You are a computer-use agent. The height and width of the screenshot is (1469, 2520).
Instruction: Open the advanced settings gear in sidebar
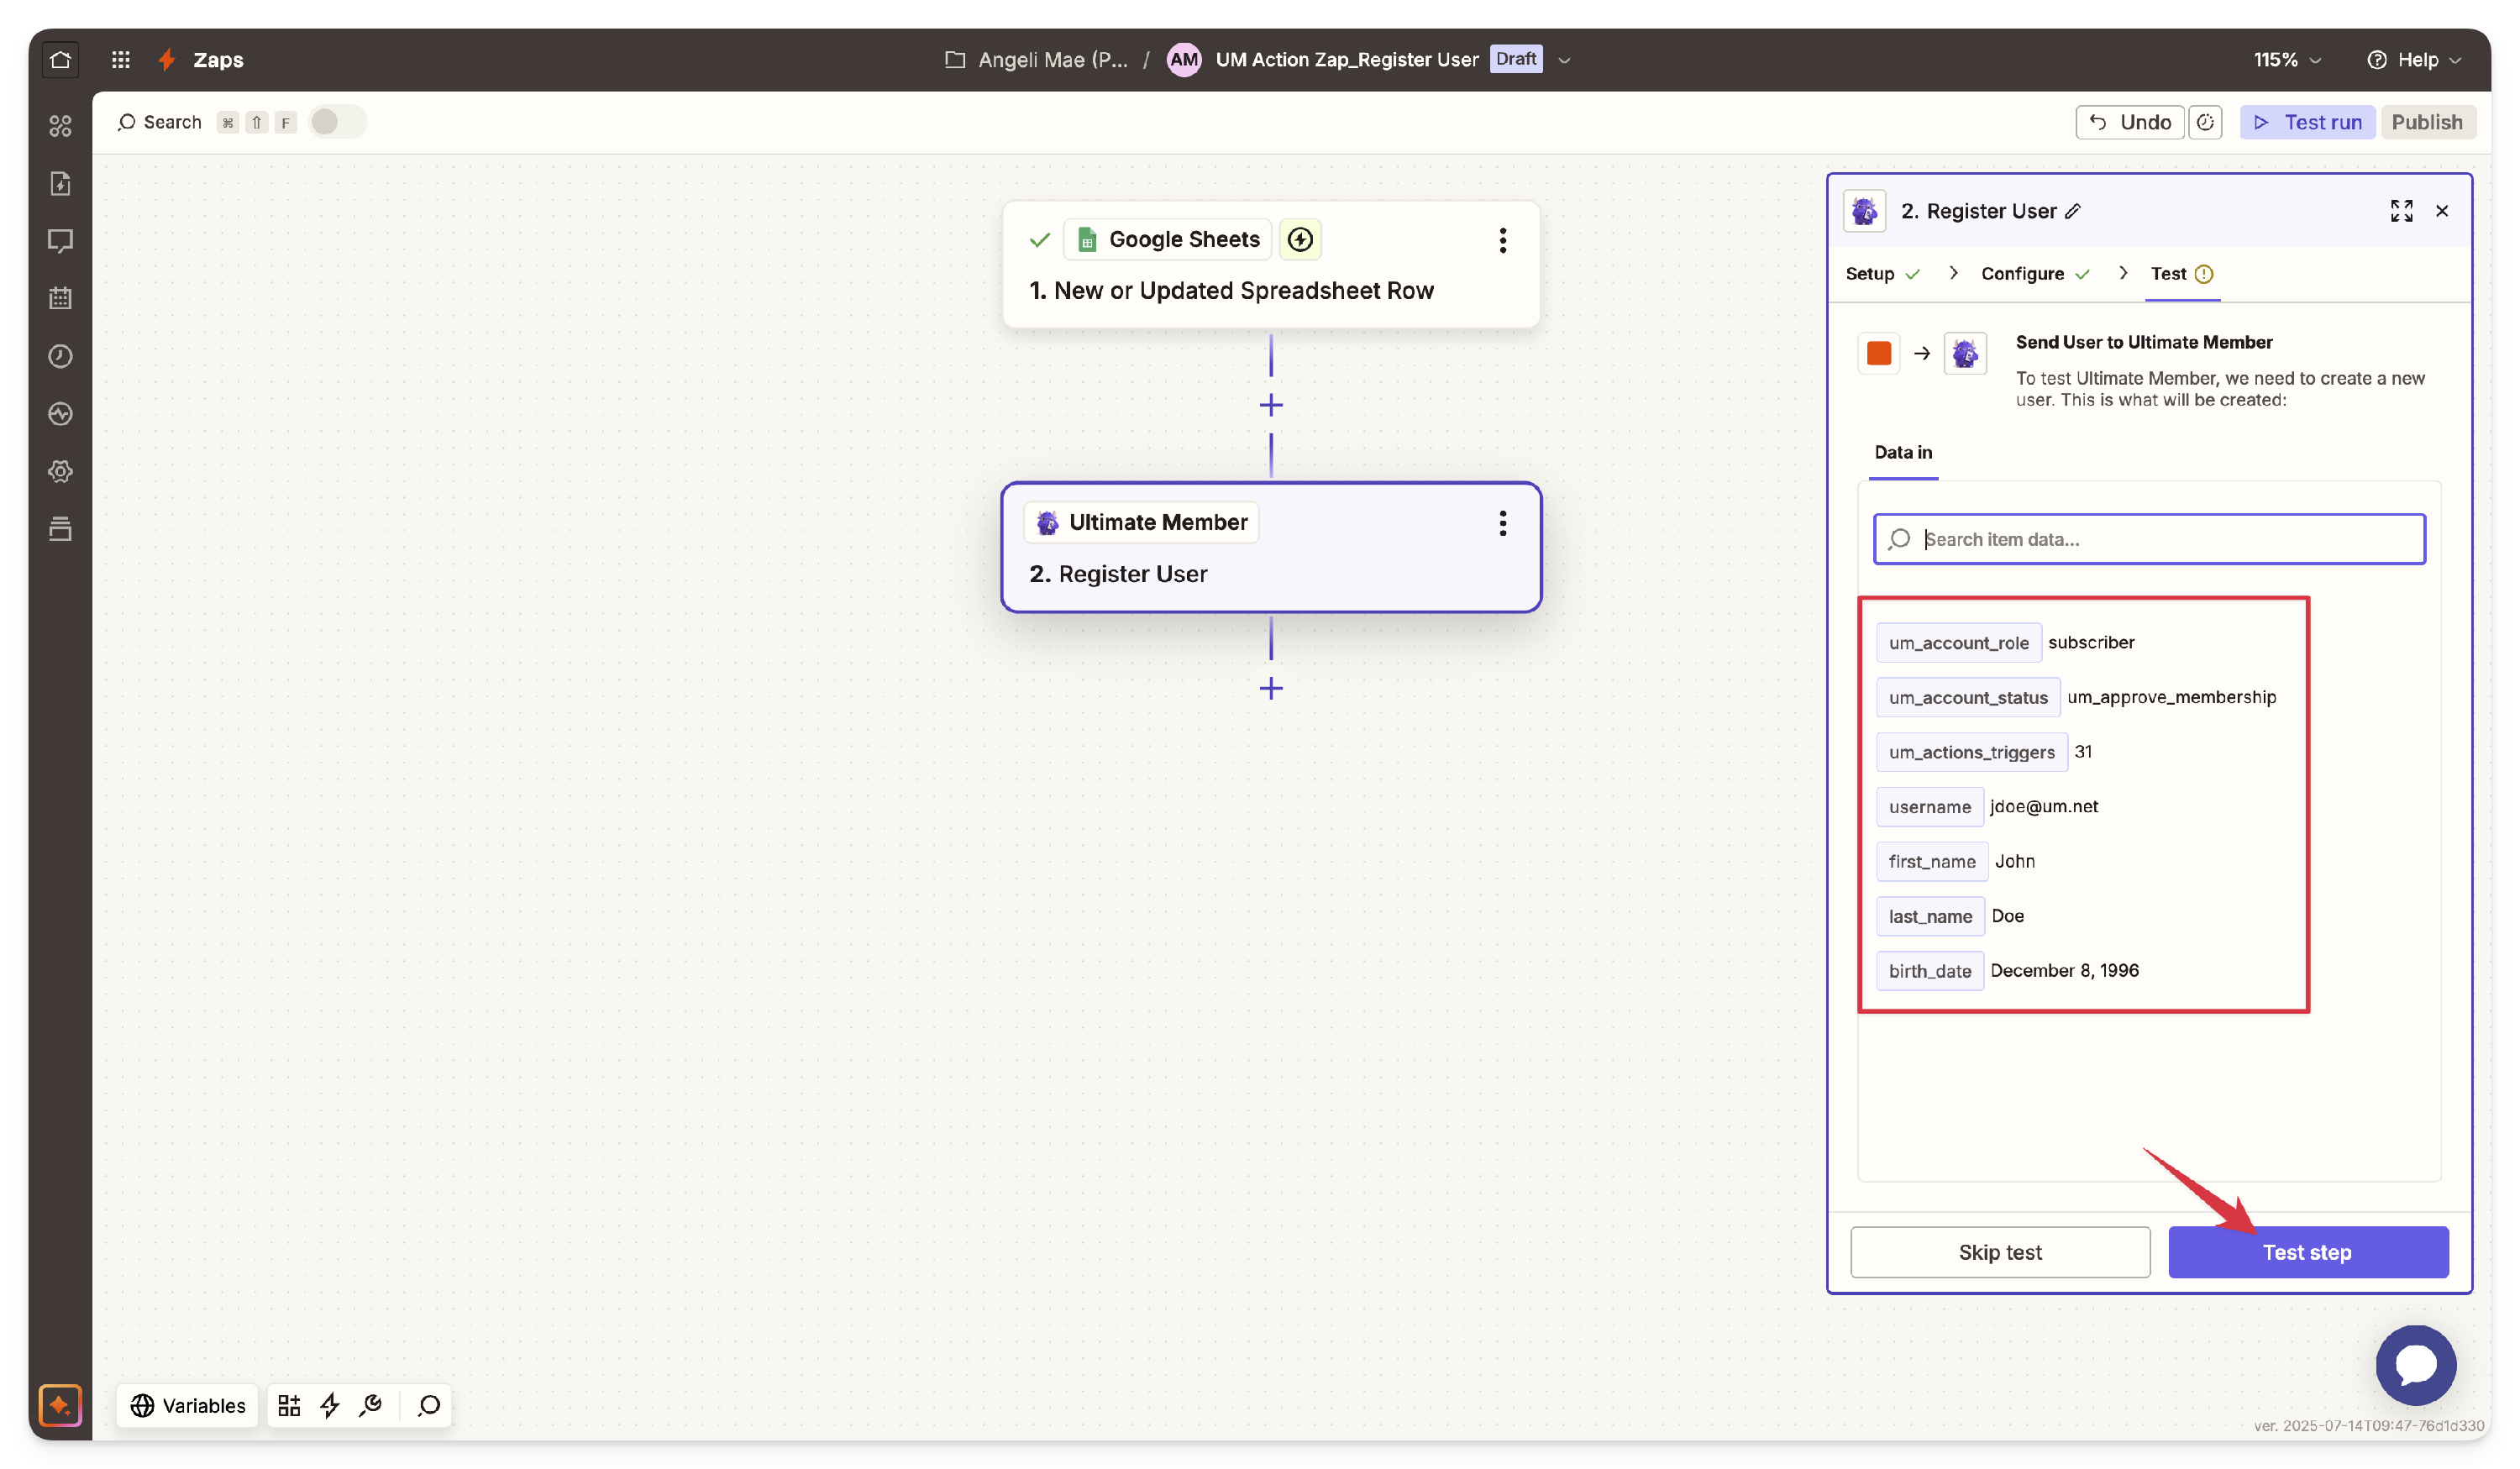pyautogui.click(x=60, y=471)
